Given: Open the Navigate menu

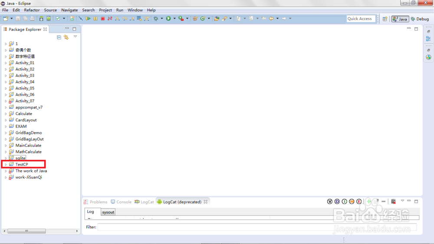Looking at the screenshot, I should [69, 10].
